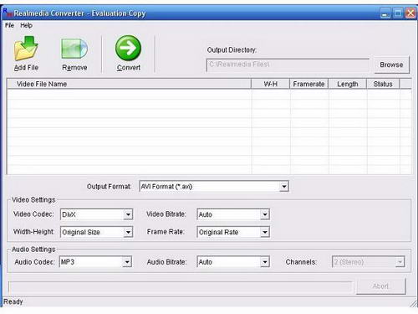Image resolution: width=418 pixels, height=314 pixels.
Task: Open the File menu
Action: tap(9, 25)
